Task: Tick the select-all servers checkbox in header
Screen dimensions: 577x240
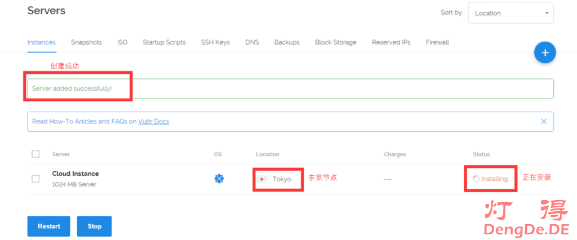Action: (x=35, y=154)
